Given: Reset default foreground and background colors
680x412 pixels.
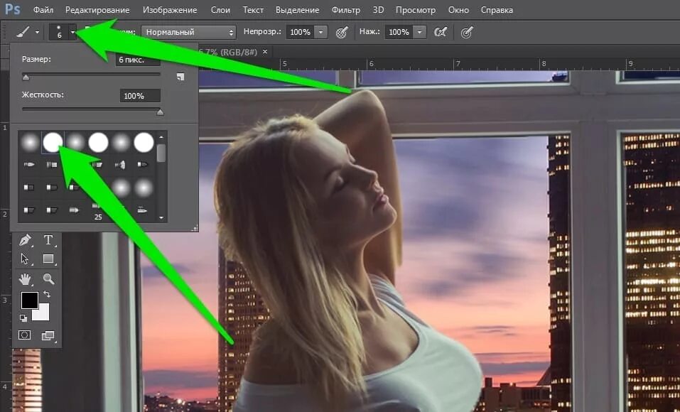Looking at the screenshot, I should coord(23,318).
